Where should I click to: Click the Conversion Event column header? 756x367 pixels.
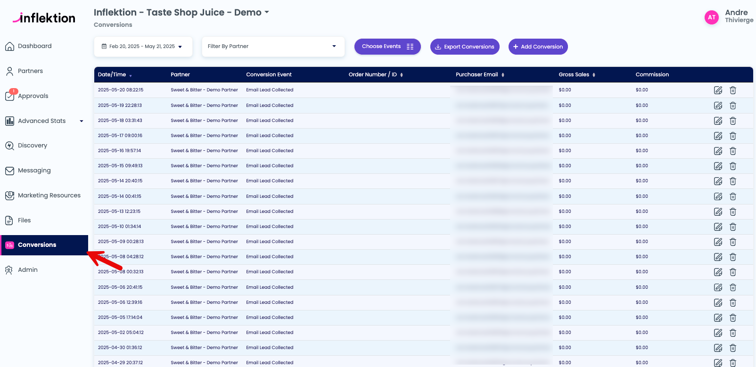[x=269, y=74]
